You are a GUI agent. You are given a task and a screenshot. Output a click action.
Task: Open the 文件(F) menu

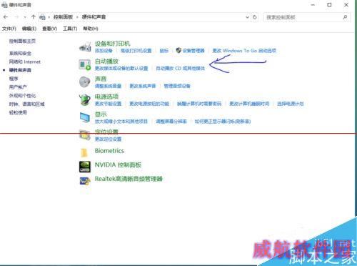[x=9, y=29]
